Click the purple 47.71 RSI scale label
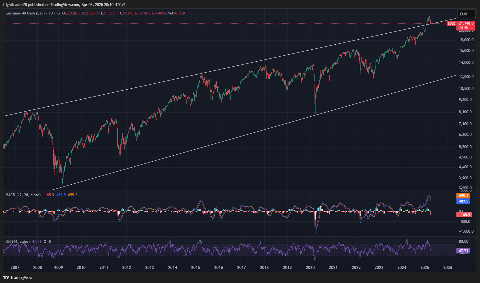The image size is (480, 283). tap(463, 251)
